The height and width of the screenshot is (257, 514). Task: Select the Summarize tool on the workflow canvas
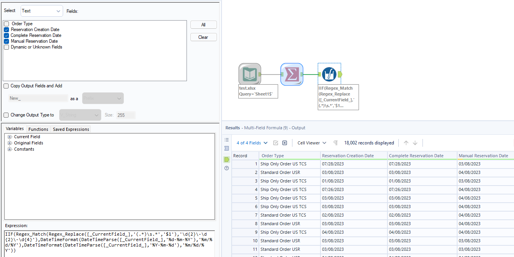(292, 74)
